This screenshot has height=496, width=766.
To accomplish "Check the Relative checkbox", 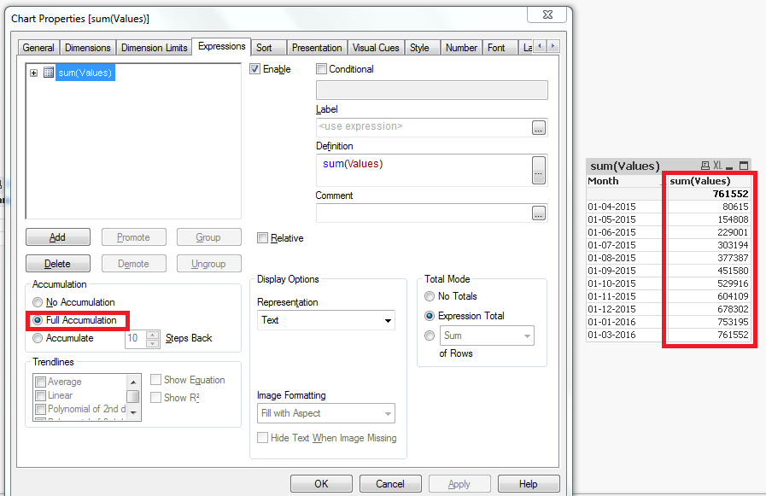I will click(262, 237).
